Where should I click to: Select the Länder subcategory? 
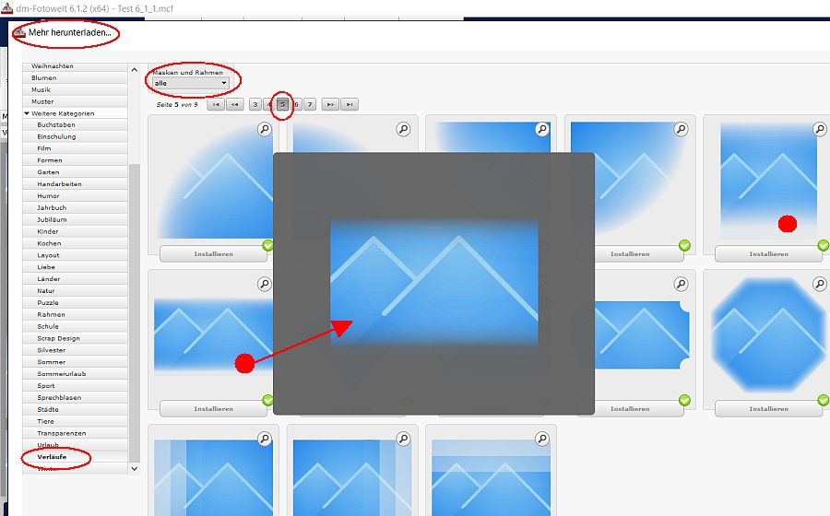(x=76, y=278)
